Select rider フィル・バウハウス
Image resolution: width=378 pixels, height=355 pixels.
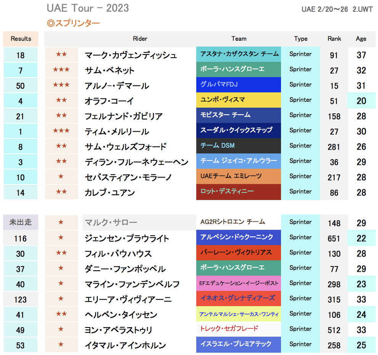tap(118, 253)
